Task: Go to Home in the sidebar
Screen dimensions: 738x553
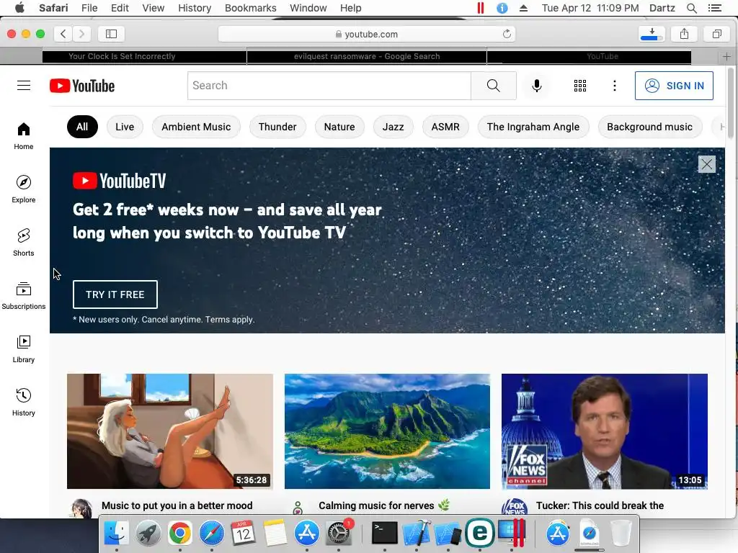Action: click(x=24, y=136)
